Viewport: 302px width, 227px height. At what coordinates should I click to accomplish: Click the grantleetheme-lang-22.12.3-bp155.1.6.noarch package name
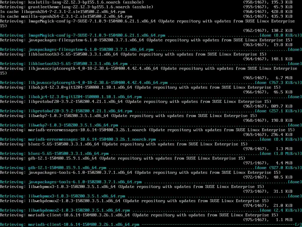coord(79,7)
